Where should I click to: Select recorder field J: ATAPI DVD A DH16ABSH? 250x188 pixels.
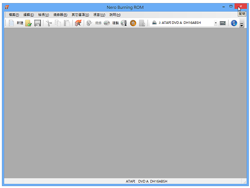(x=183, y=23)
